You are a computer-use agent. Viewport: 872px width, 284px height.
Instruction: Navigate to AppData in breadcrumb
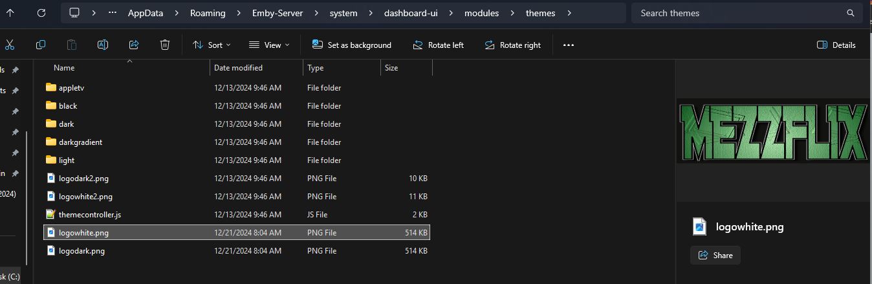[145, 13]
